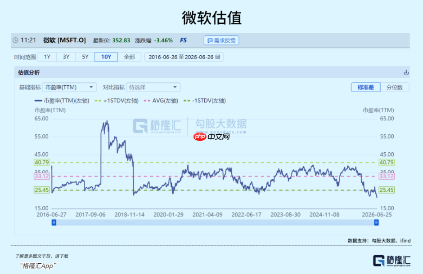Click the x-axis date 2017-09-06

[90, 215]
